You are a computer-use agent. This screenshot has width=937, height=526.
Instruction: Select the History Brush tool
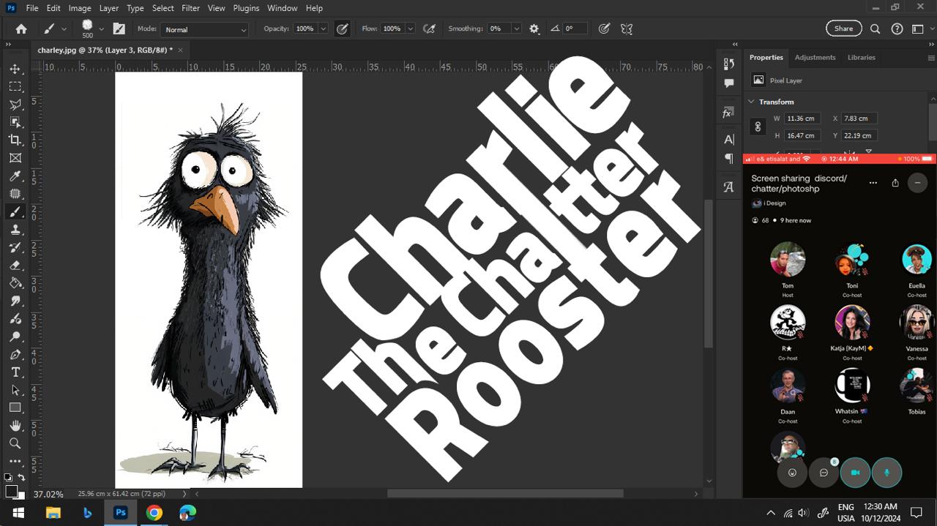[x=15, y=247]
